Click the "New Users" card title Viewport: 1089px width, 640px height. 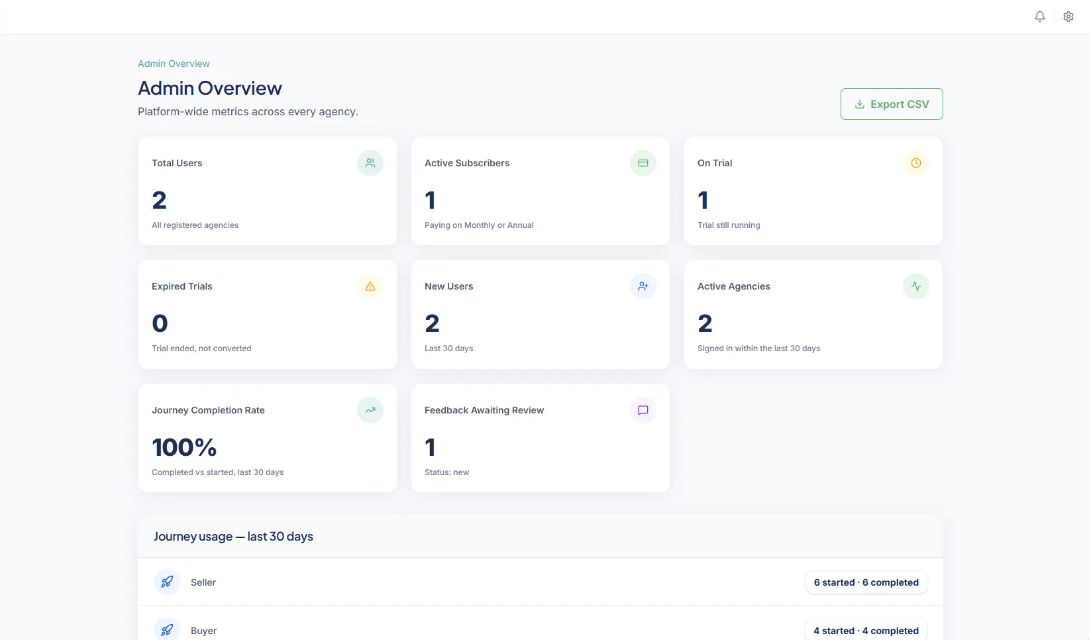[449, 286]
